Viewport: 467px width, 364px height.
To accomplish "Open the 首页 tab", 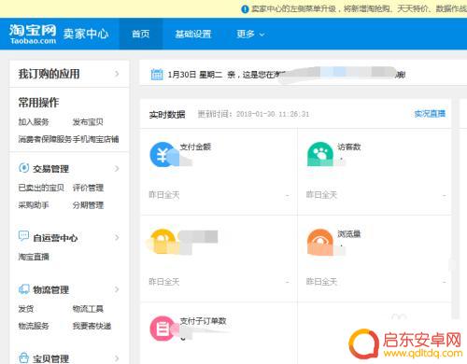I will (141, 34).
